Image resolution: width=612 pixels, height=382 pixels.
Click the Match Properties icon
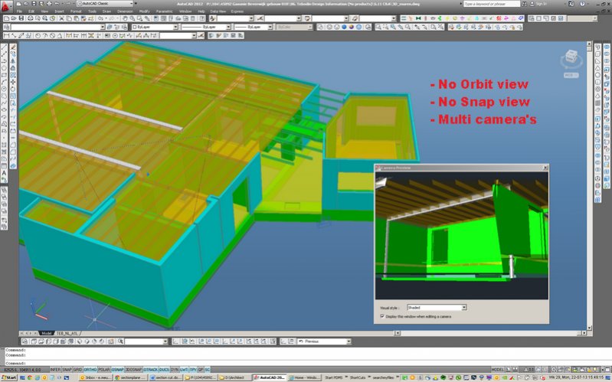click(x=84, y=18)
